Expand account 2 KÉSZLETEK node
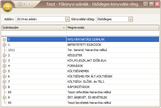161x108 pixels. coord(4,55)
